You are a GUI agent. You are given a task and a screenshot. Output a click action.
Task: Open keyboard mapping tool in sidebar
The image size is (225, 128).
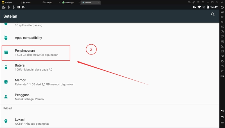point(222,12)
